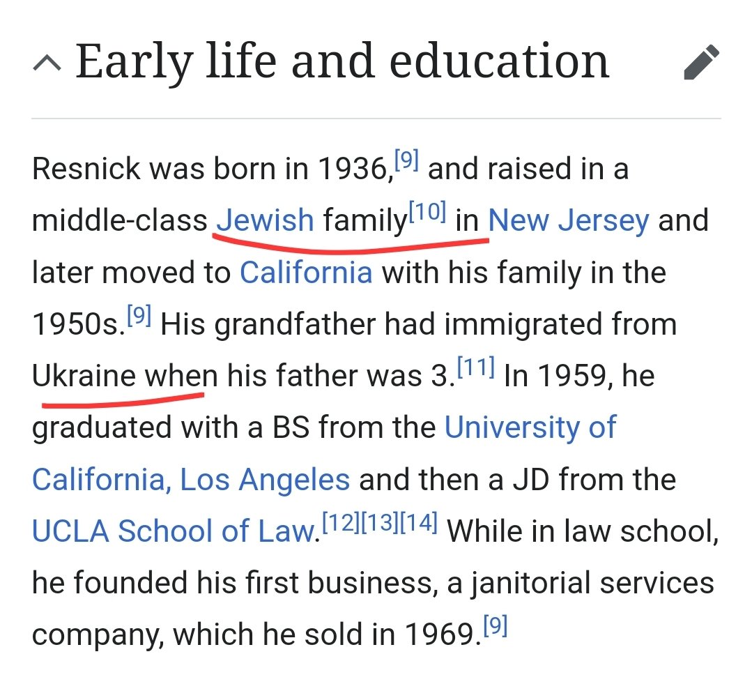
Task: Open the California wiki link
Action: tap(306, 272)
